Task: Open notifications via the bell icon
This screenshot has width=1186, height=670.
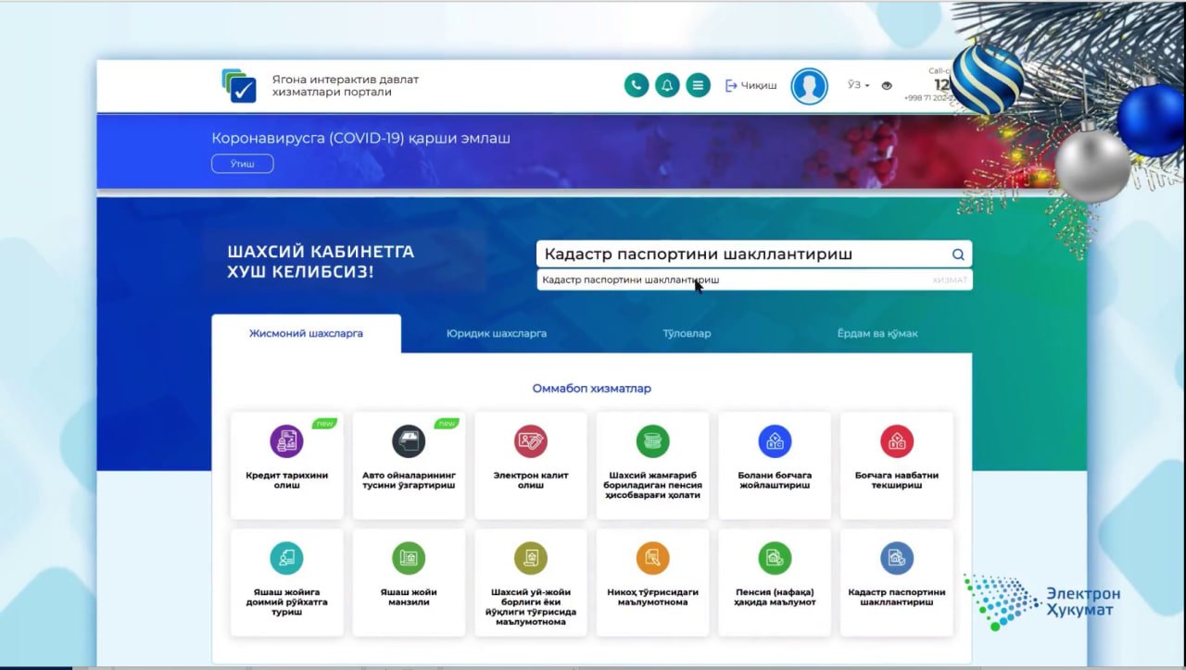Action: click(x=667, y=85)
